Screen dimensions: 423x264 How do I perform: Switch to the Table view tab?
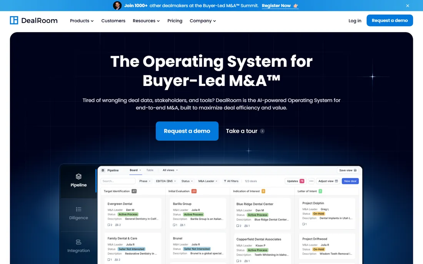(x=150, y=170)
